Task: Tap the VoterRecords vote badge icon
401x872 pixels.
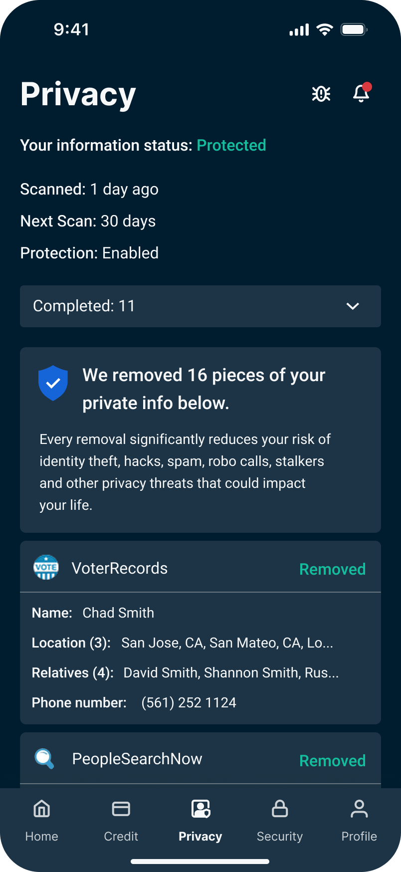Action: 46,568
